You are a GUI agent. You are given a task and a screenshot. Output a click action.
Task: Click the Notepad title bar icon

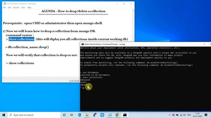(5, 4)
